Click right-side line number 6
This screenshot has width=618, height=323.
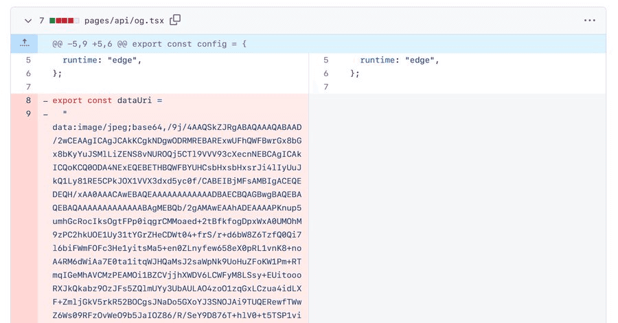(325, 74)
